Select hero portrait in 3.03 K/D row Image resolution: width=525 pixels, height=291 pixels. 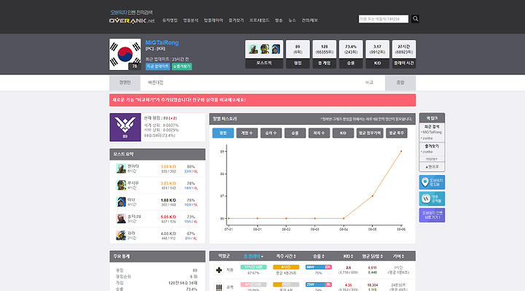(x=121, y=185)
